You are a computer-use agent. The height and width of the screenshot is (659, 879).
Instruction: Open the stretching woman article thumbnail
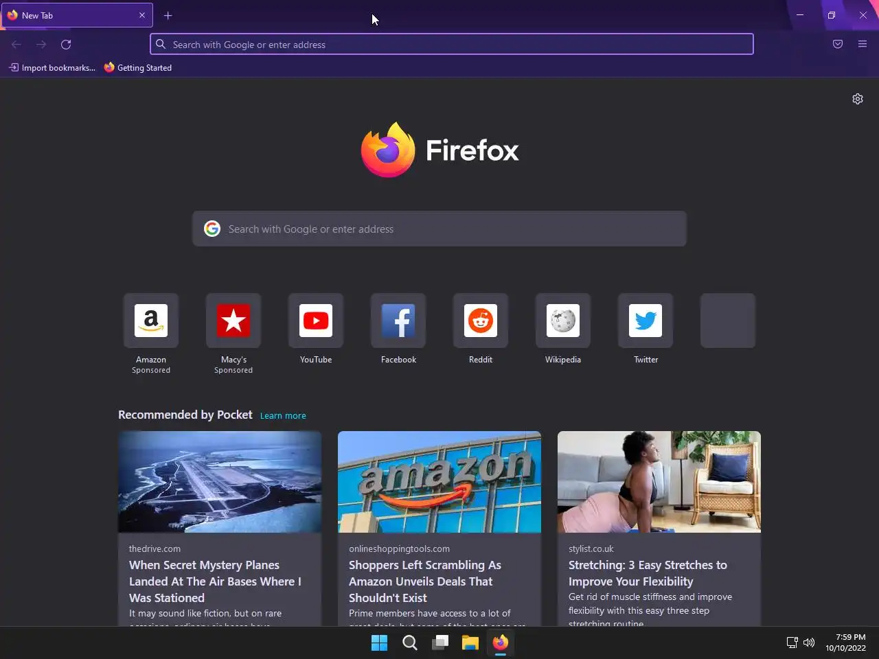coord(659,482)
